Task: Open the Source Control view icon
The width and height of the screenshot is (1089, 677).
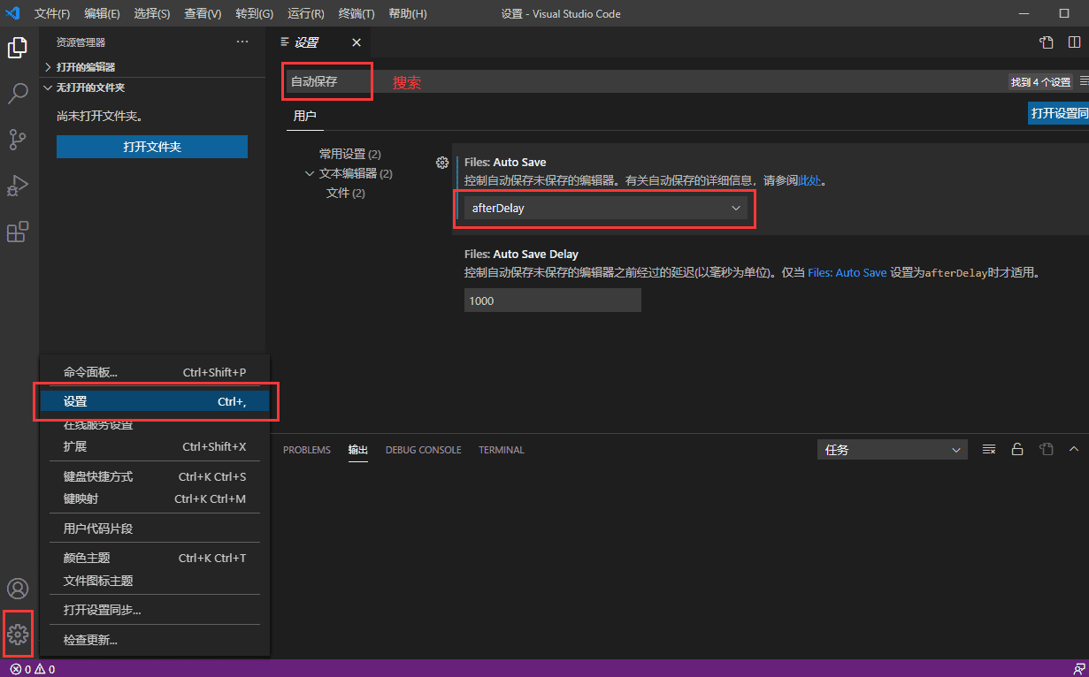Action: [18, 140]
